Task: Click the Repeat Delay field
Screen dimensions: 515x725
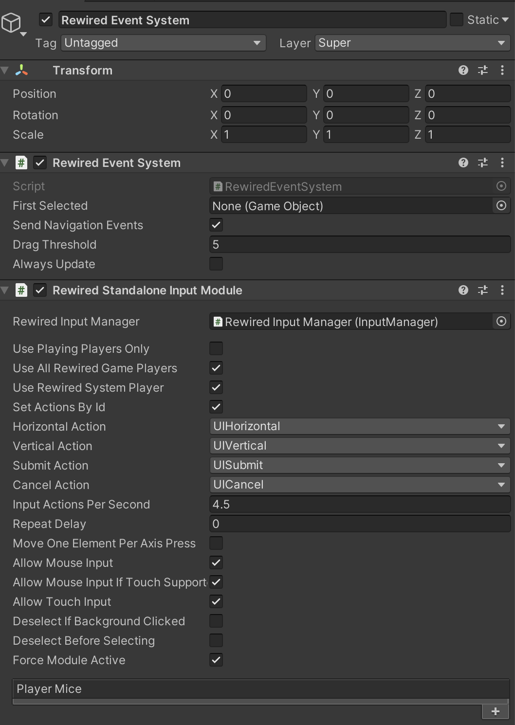Action: (360, 524)
